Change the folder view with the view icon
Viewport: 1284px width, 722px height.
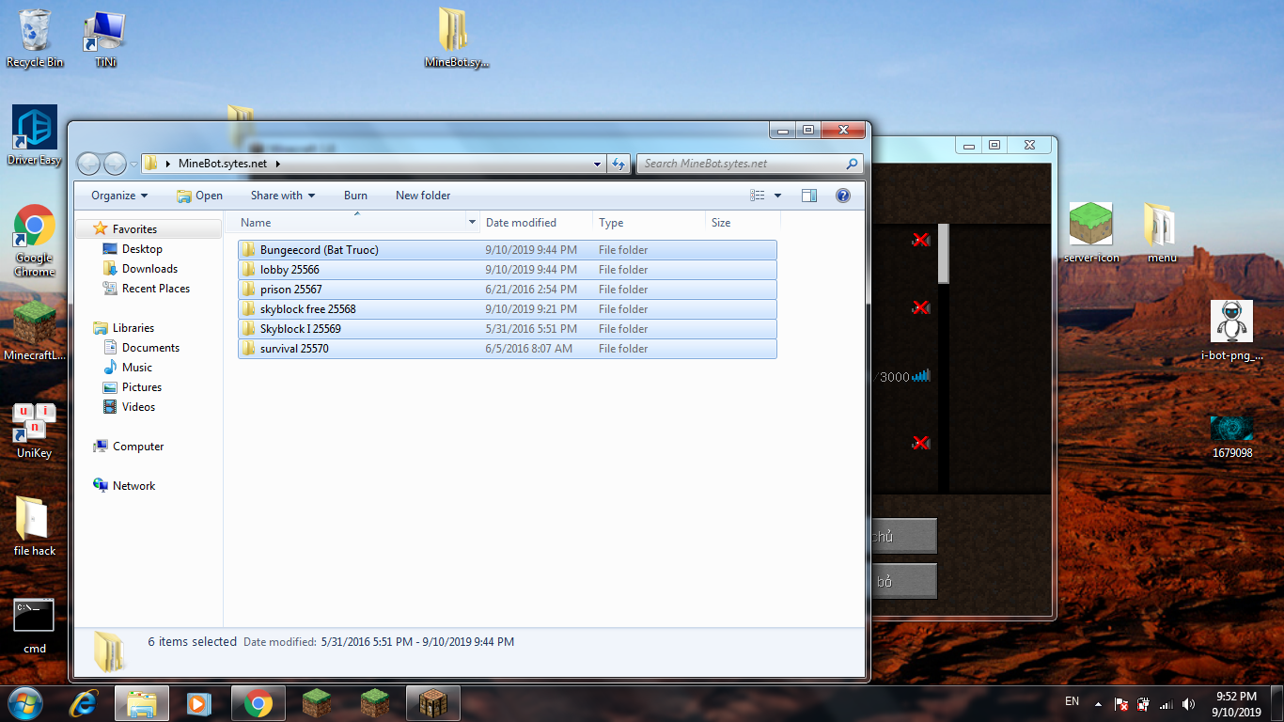pyautogui.click(x=758, y=196)
